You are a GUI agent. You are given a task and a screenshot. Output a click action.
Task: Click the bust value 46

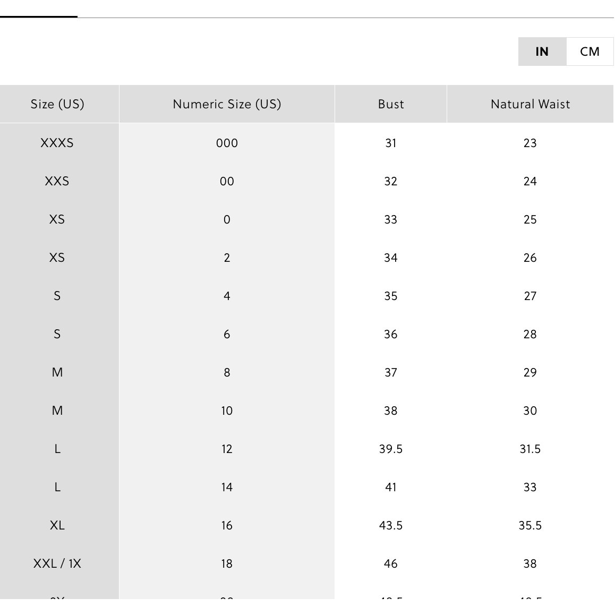[x=391, y=563]
